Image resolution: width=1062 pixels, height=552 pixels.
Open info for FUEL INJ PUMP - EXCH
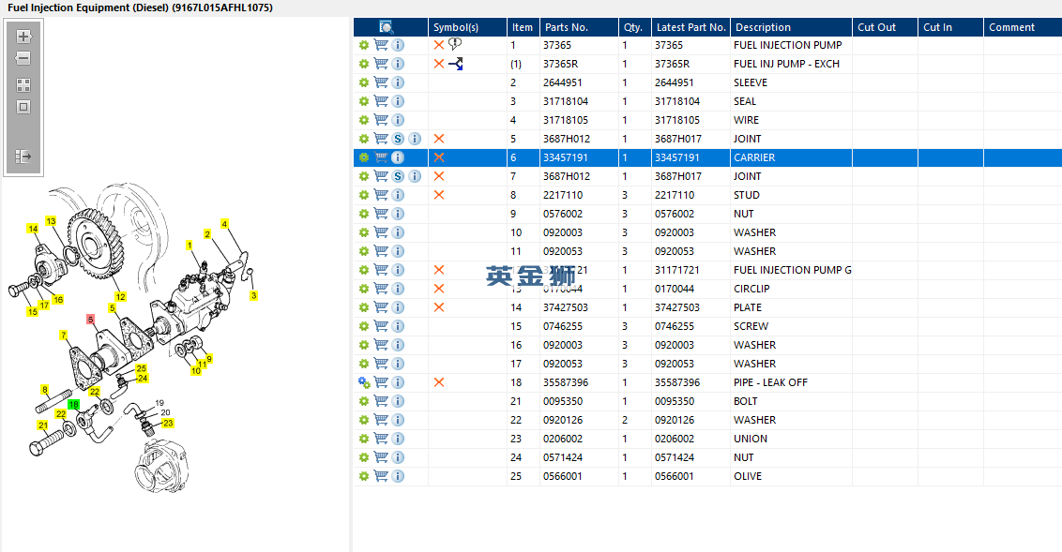398,64
